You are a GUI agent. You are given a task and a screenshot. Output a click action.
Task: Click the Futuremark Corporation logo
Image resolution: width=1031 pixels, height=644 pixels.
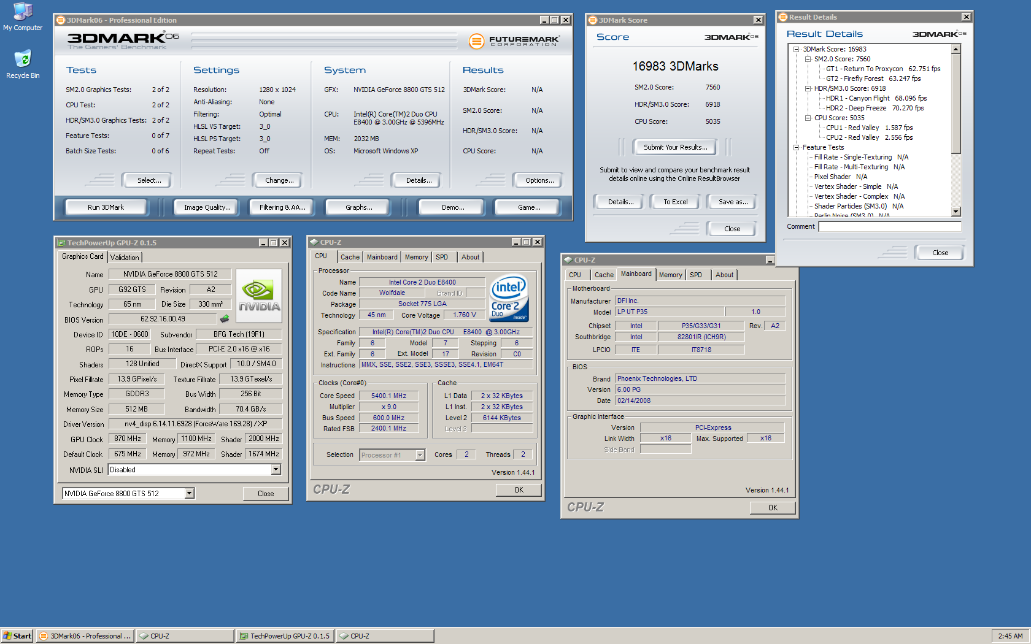pyautogui.click(x=514, y=41)
